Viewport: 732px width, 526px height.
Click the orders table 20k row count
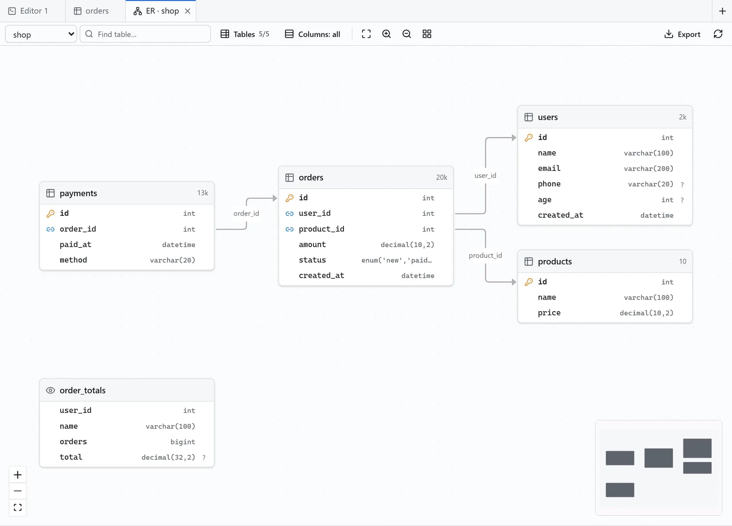click(441, 178)
